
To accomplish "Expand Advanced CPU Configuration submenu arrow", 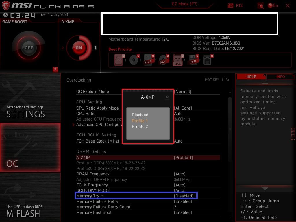I will pyautogui.click(x=73, y=125).
